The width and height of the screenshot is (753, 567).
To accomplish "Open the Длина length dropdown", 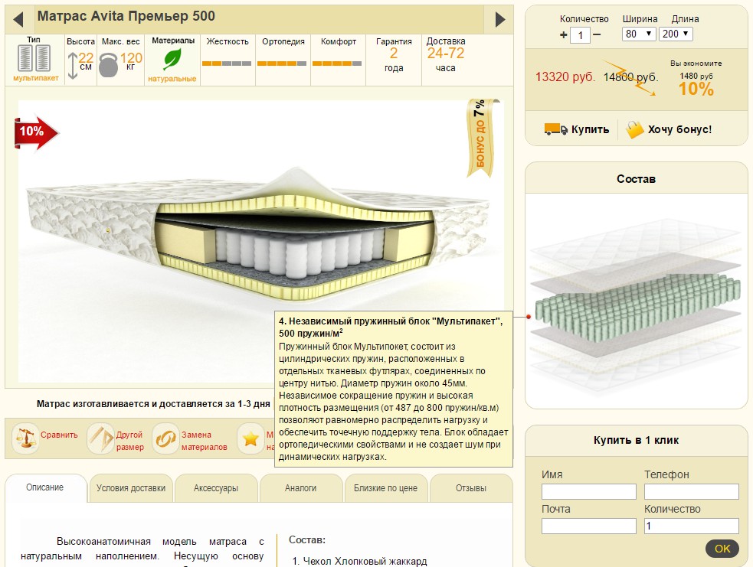I will [x=675, y=34].
